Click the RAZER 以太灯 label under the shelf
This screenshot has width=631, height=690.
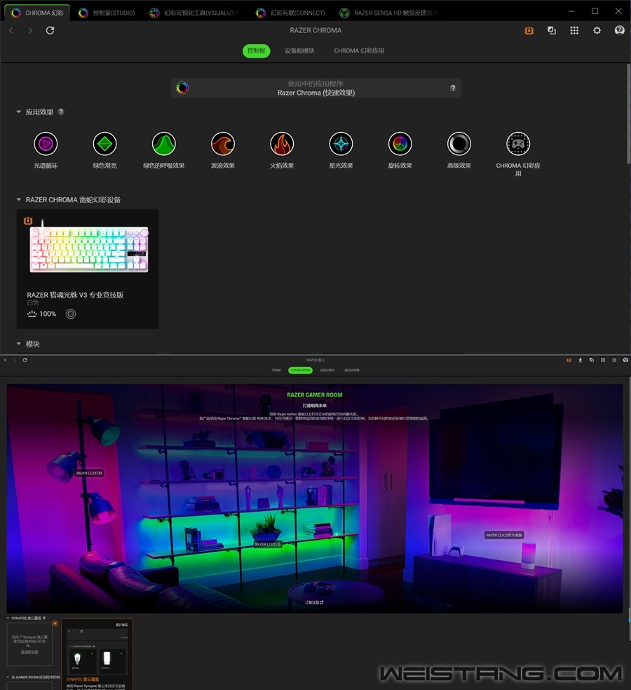[x=268, y=544]
